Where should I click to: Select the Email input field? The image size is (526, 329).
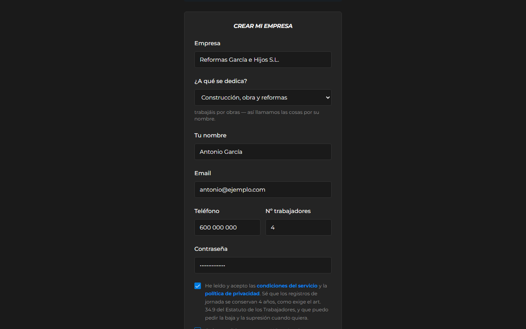coord(263,190)
